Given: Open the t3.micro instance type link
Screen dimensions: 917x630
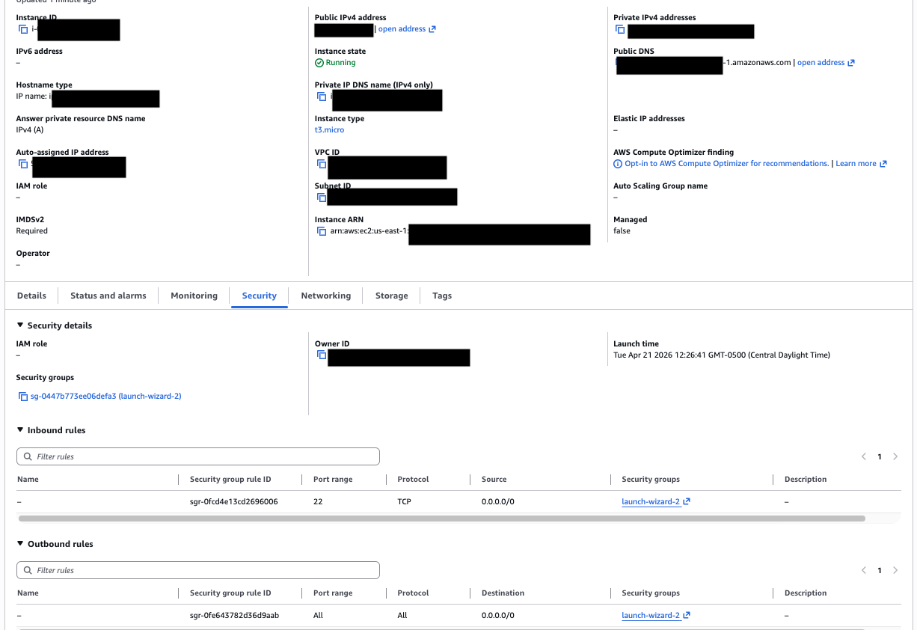Looking at the screenshot, I should coord(330,130).
